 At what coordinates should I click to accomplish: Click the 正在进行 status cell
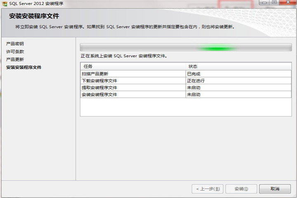click(x=238, y=81)
